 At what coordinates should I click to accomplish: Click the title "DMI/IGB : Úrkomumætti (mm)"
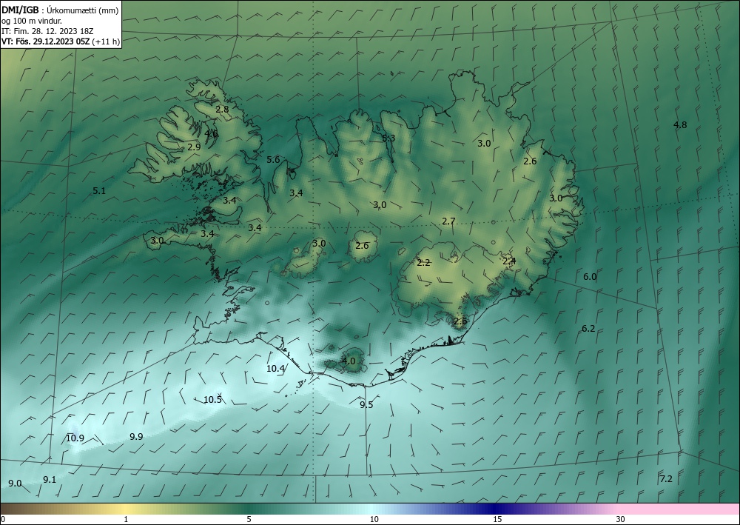[60, 10]
